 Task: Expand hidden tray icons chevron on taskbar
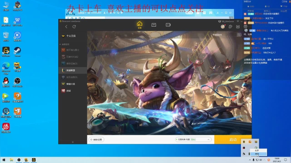250,160
